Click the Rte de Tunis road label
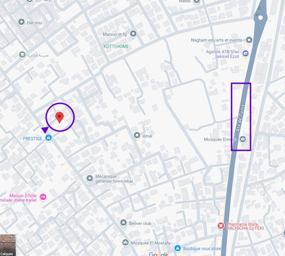Image resolution: width=285 pixels, height=256 pixels. coord(240,118)
